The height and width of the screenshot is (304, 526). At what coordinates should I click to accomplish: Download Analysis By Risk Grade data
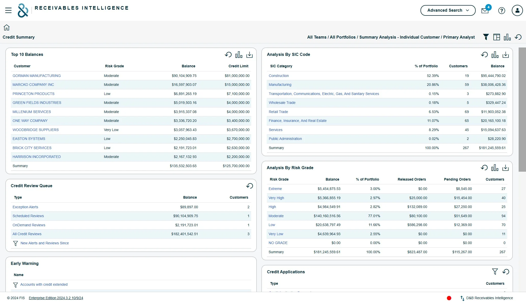tap(505, 168)
